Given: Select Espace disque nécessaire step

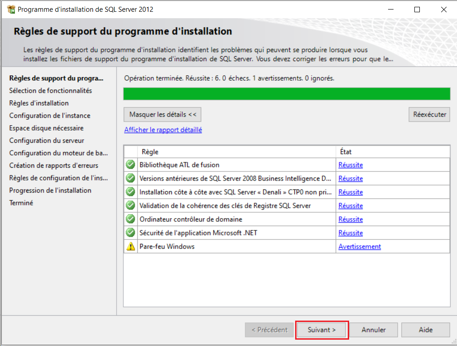Looking at the screenshot, I should (46, 128).
